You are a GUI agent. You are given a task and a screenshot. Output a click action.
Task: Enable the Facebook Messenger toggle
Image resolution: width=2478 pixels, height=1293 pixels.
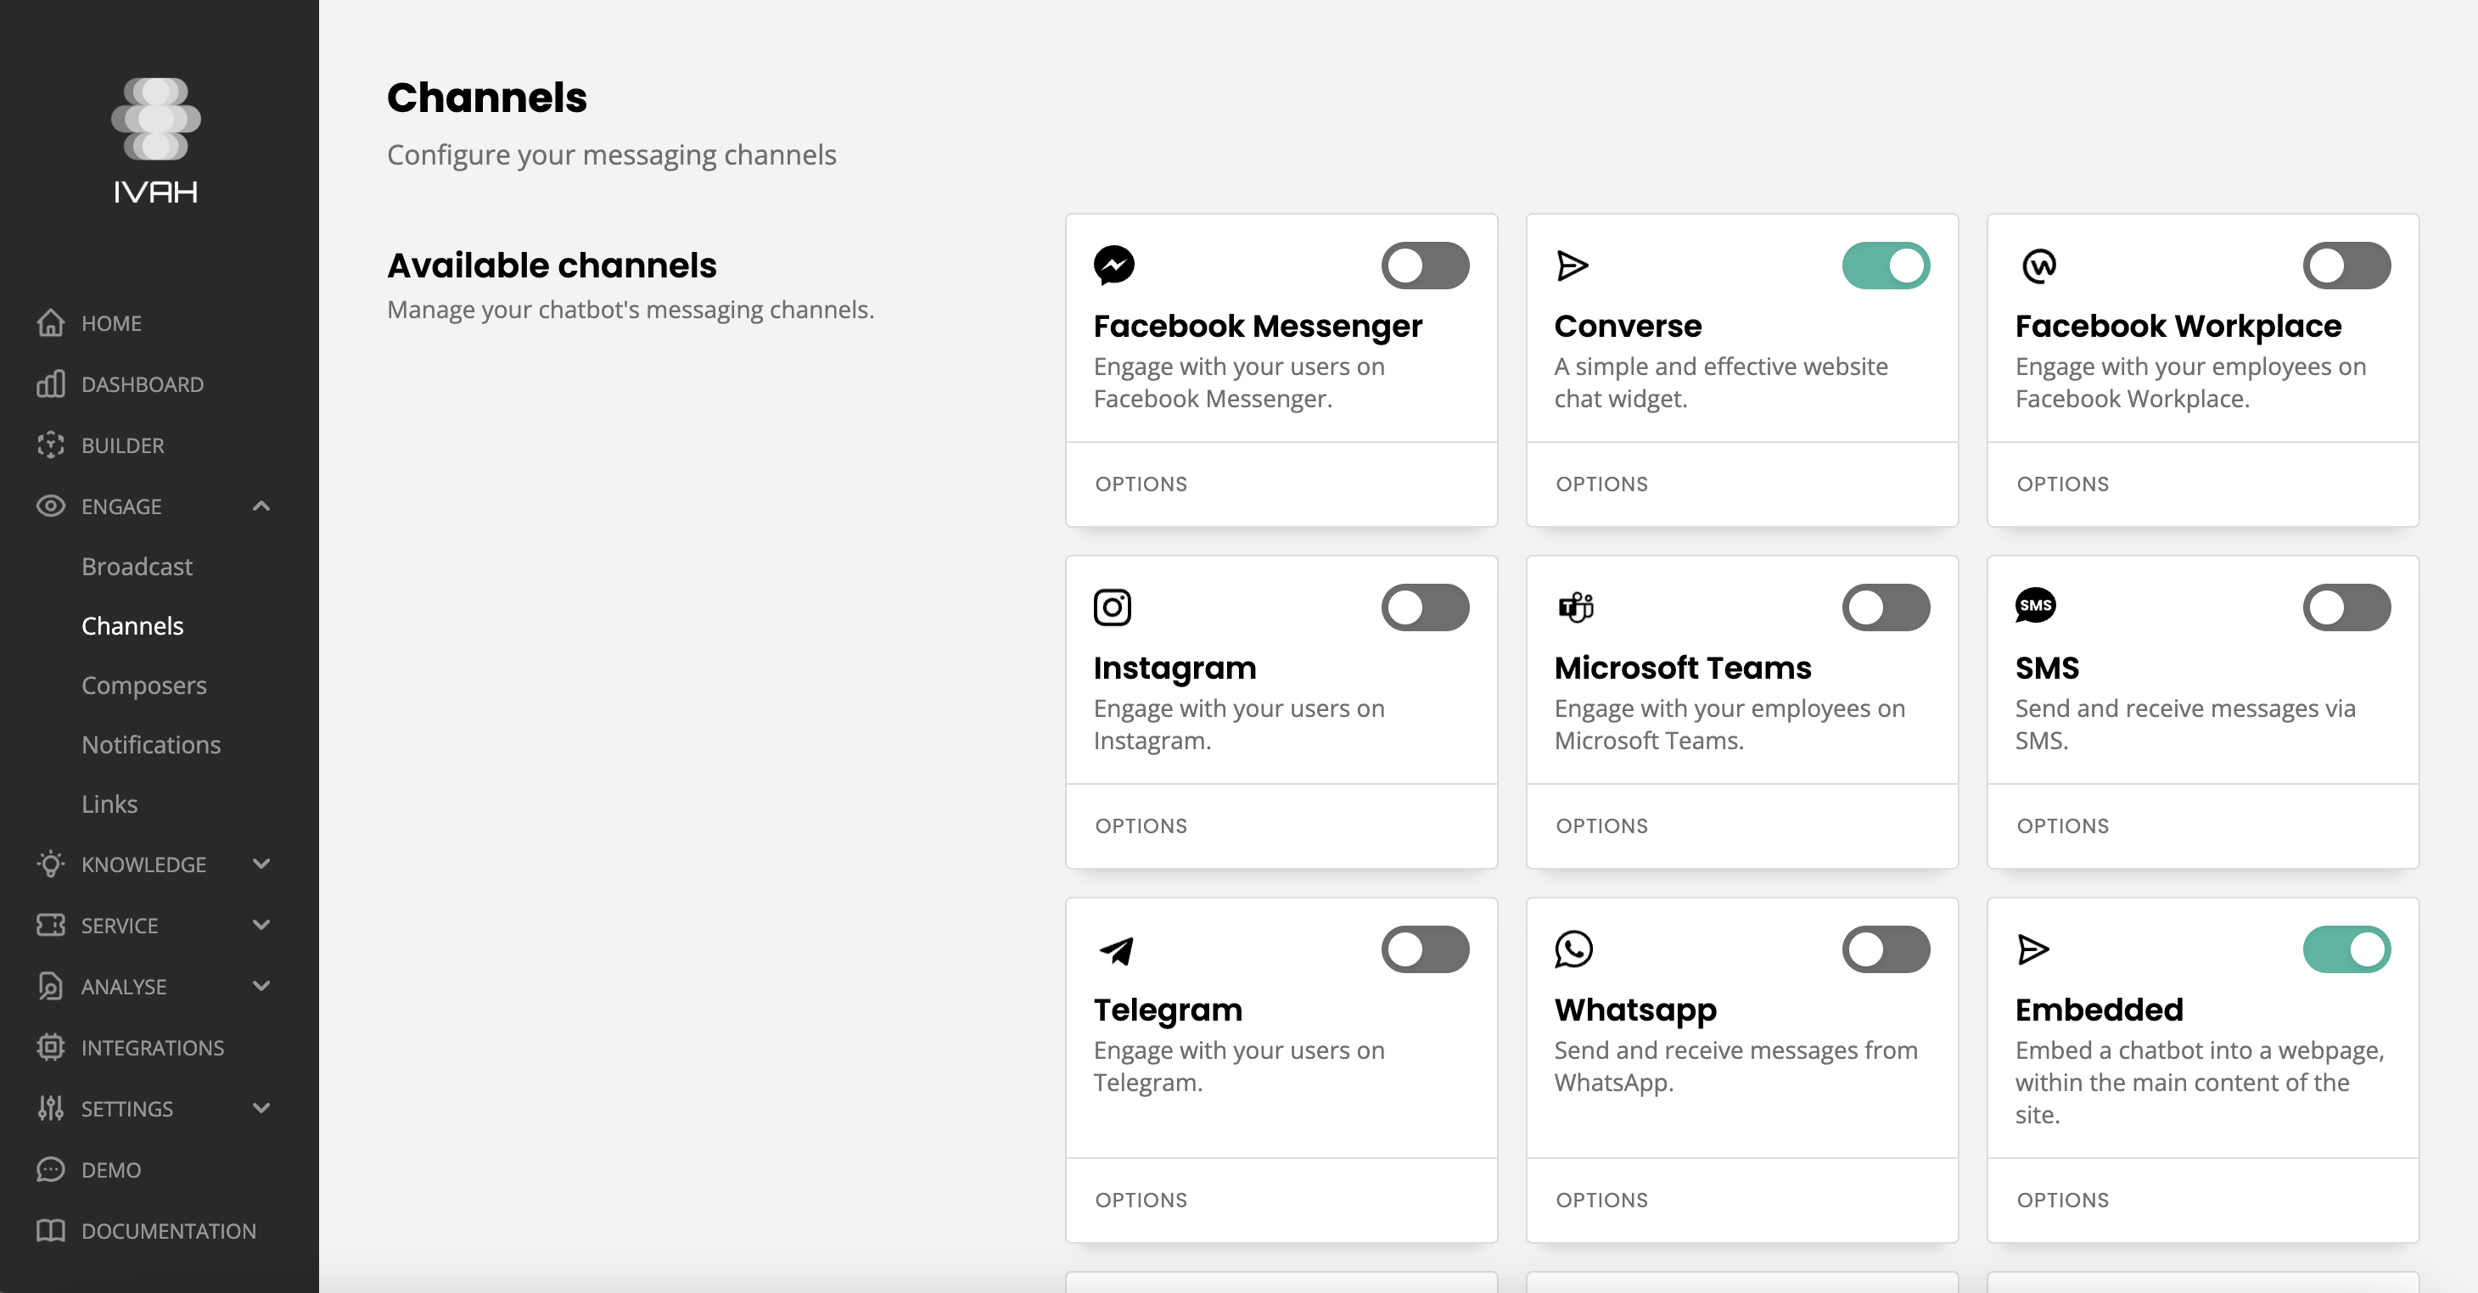(x=1425, y=266)
